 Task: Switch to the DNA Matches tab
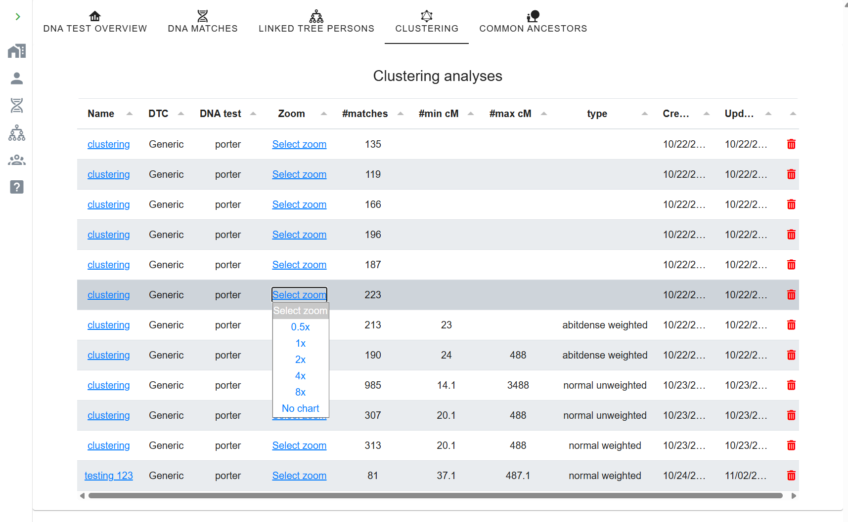pos(203,22)
